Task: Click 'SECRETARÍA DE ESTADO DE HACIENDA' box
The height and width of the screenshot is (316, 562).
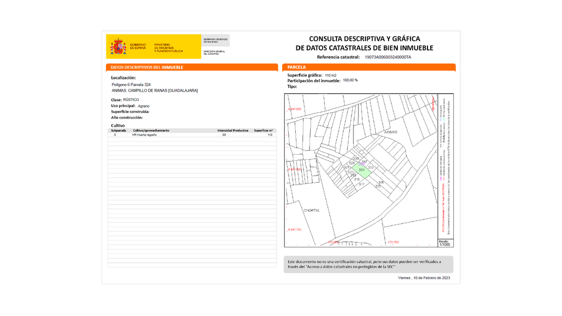Action: pos(215,41)
